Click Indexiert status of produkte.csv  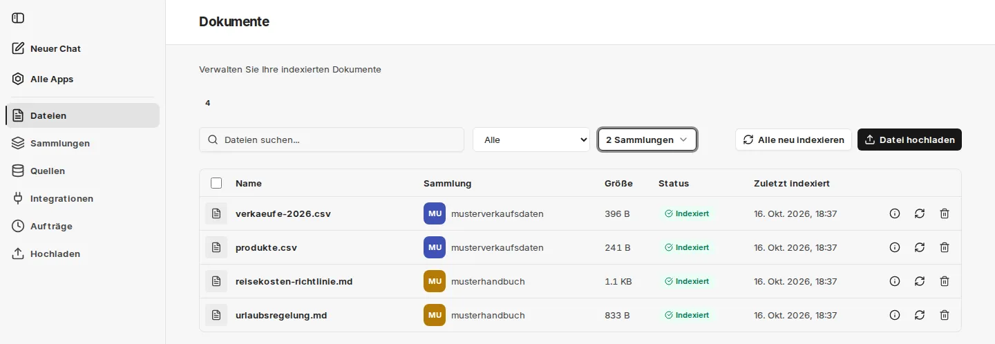[x=687, y=247]
